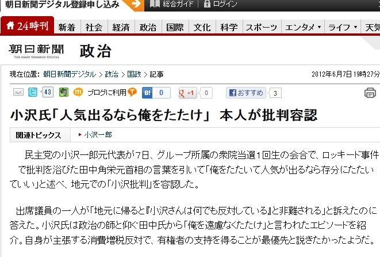Open the 政治 navigation tab
The width and height of the screenshot is (380, 257).
(x=148, y=27)
